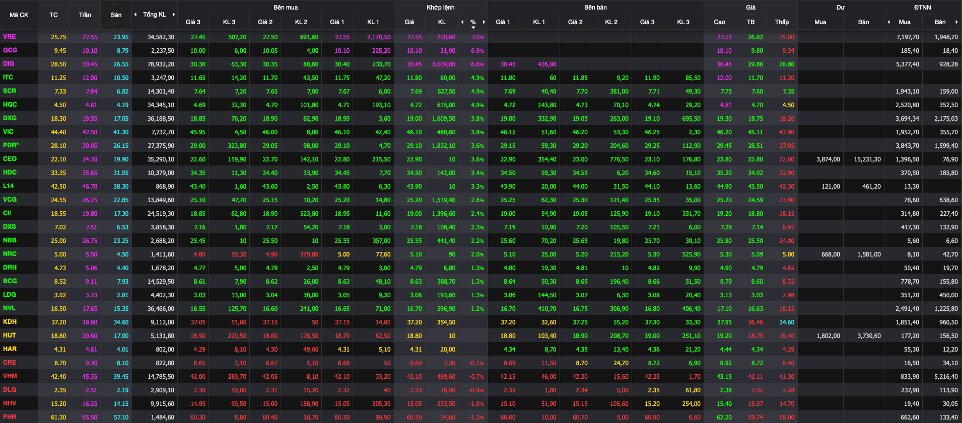Image resolution: width=962 pixels, height=423 pixels.
Task: Click CEO Dư Mua value 3,874,00
Action: point(828,159)
